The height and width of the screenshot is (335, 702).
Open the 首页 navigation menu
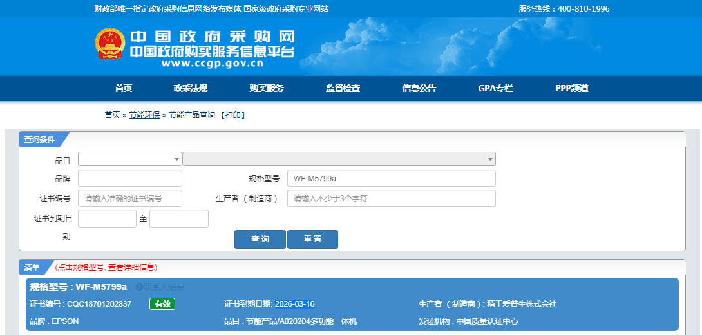point(123,88)
